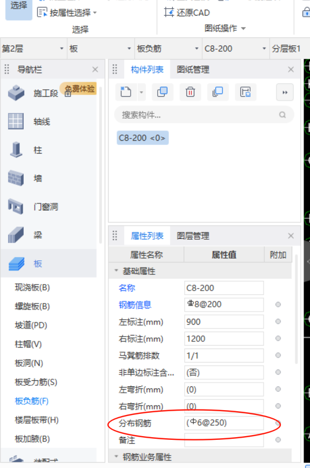310x468 pixels.
Task: Toggle 附加 for 左弯折 row
Action: click(x=278, y=389)
